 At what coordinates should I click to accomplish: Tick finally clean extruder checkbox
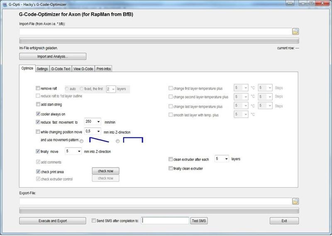[x=171, y=168]
